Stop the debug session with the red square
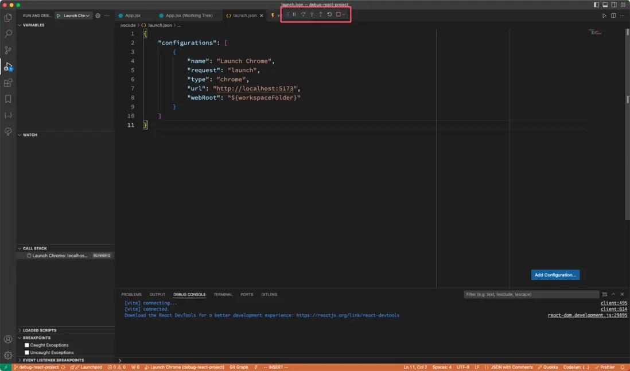The height and width of the screenshot is (371, 630). (339, 14)
